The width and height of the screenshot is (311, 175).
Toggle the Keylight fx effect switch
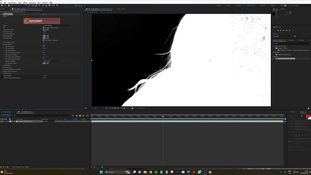2,14
